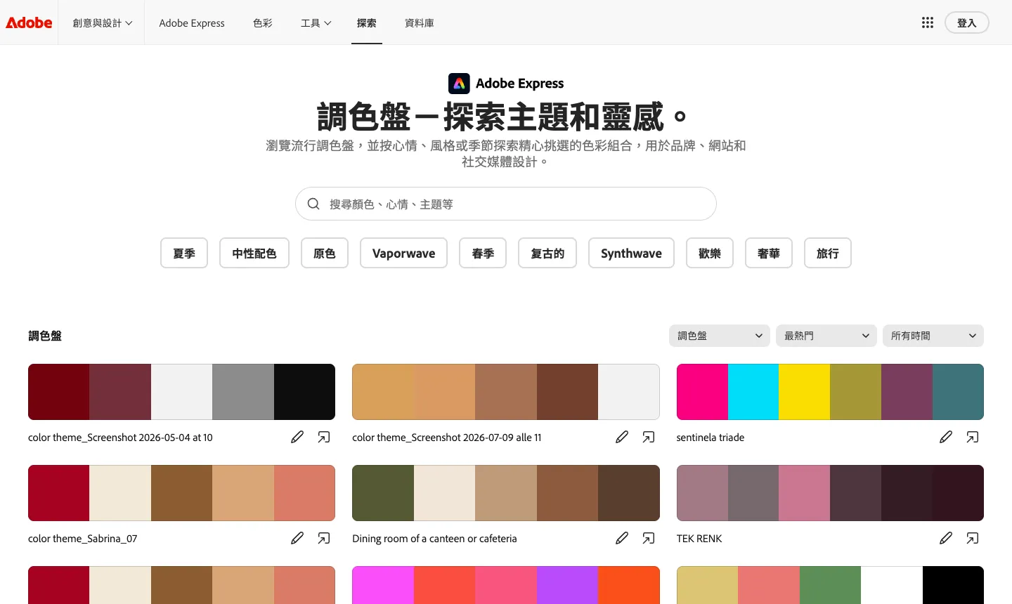Click the Dining room of a canteen or cafeteria title
Screen dimensions: 1012x604
[x=434, y=539]
